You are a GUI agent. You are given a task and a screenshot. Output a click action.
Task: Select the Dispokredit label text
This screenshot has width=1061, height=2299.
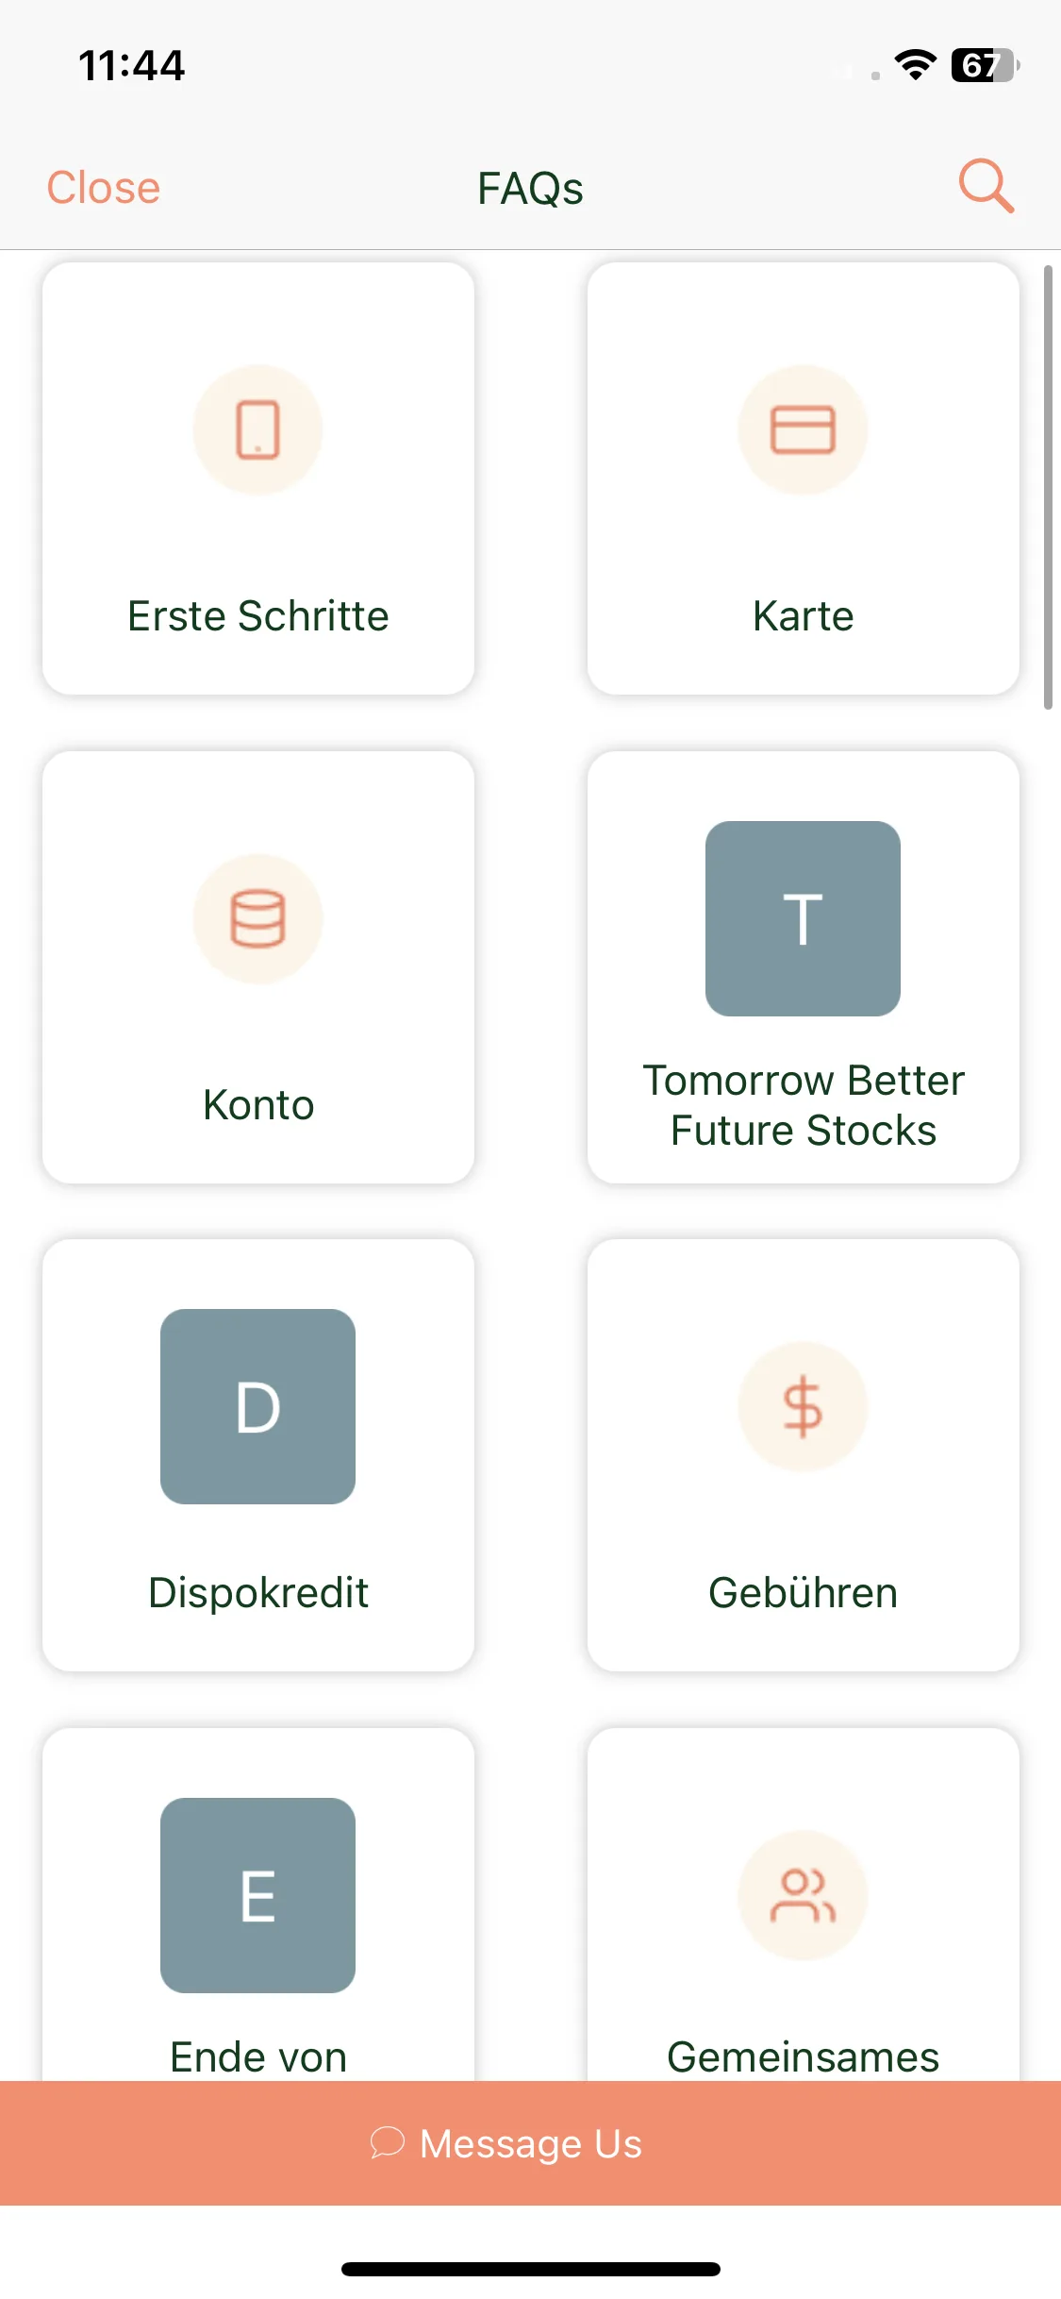[x=258, y=1593]
